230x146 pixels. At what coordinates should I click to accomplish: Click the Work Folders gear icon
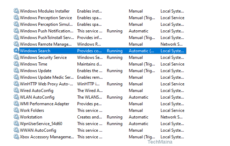16,110
